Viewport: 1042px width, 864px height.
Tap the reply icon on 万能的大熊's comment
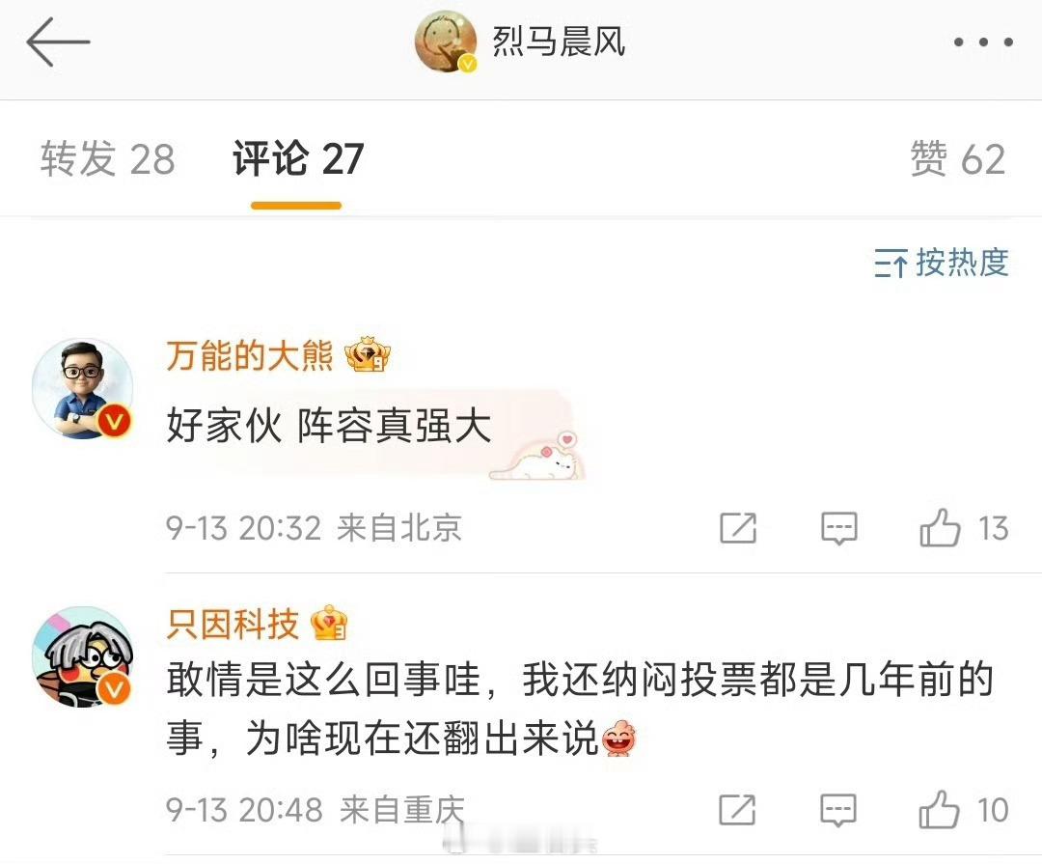[839, 529]
